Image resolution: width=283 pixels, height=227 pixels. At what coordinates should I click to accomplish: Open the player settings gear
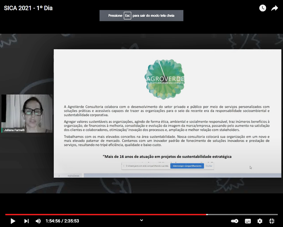pyautogui.click(x=260, y=221)
